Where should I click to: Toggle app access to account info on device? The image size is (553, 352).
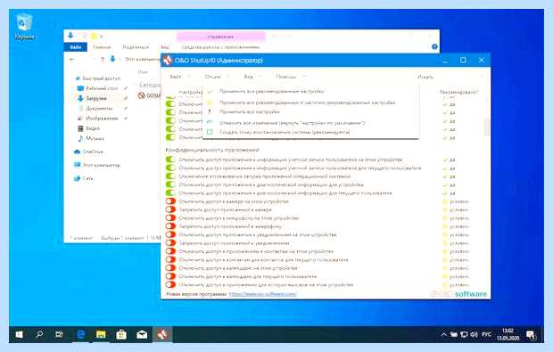170,160
